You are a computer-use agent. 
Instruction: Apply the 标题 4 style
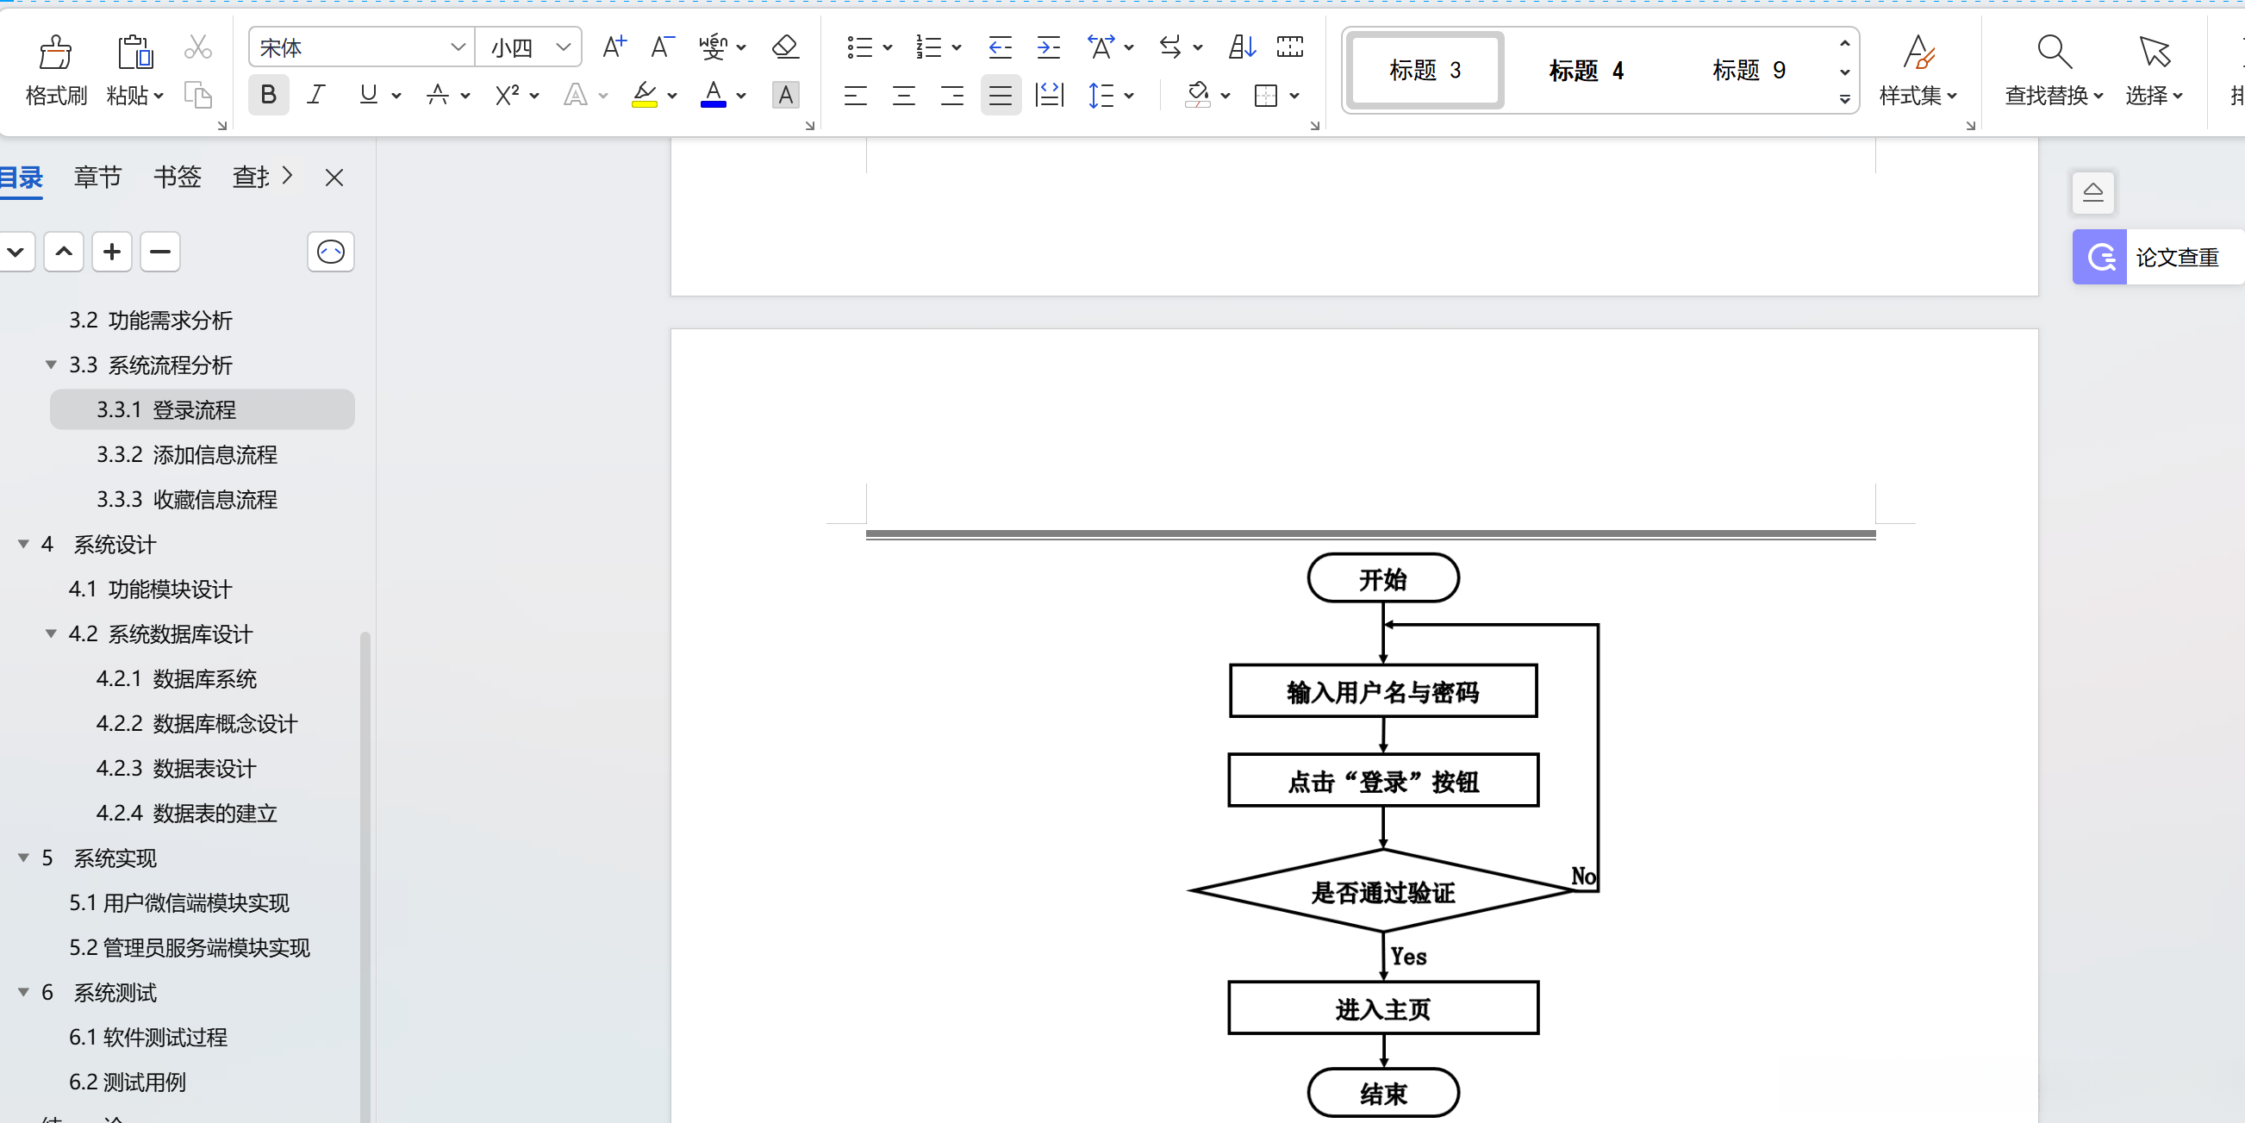coord(1585,71)
